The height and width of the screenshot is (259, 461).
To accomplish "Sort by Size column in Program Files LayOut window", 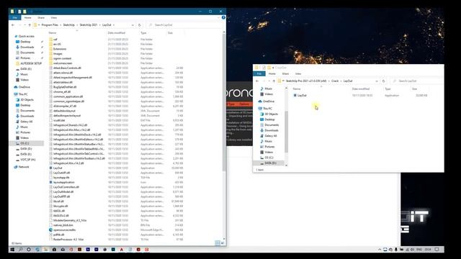I will coord(170,33).
